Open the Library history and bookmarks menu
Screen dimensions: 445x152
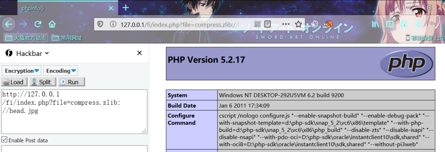click(375, 24)
